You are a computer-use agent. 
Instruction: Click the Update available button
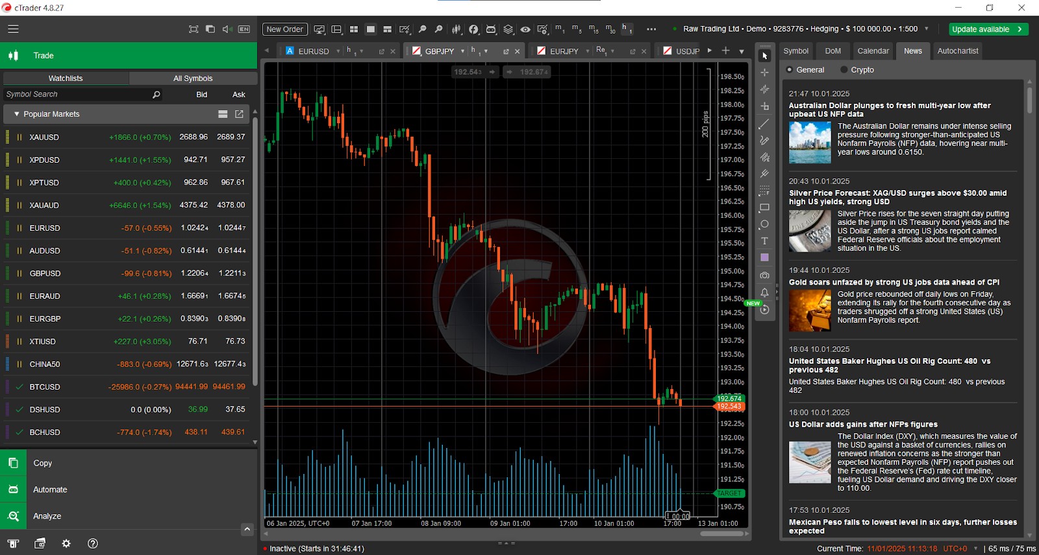(988, 29)
